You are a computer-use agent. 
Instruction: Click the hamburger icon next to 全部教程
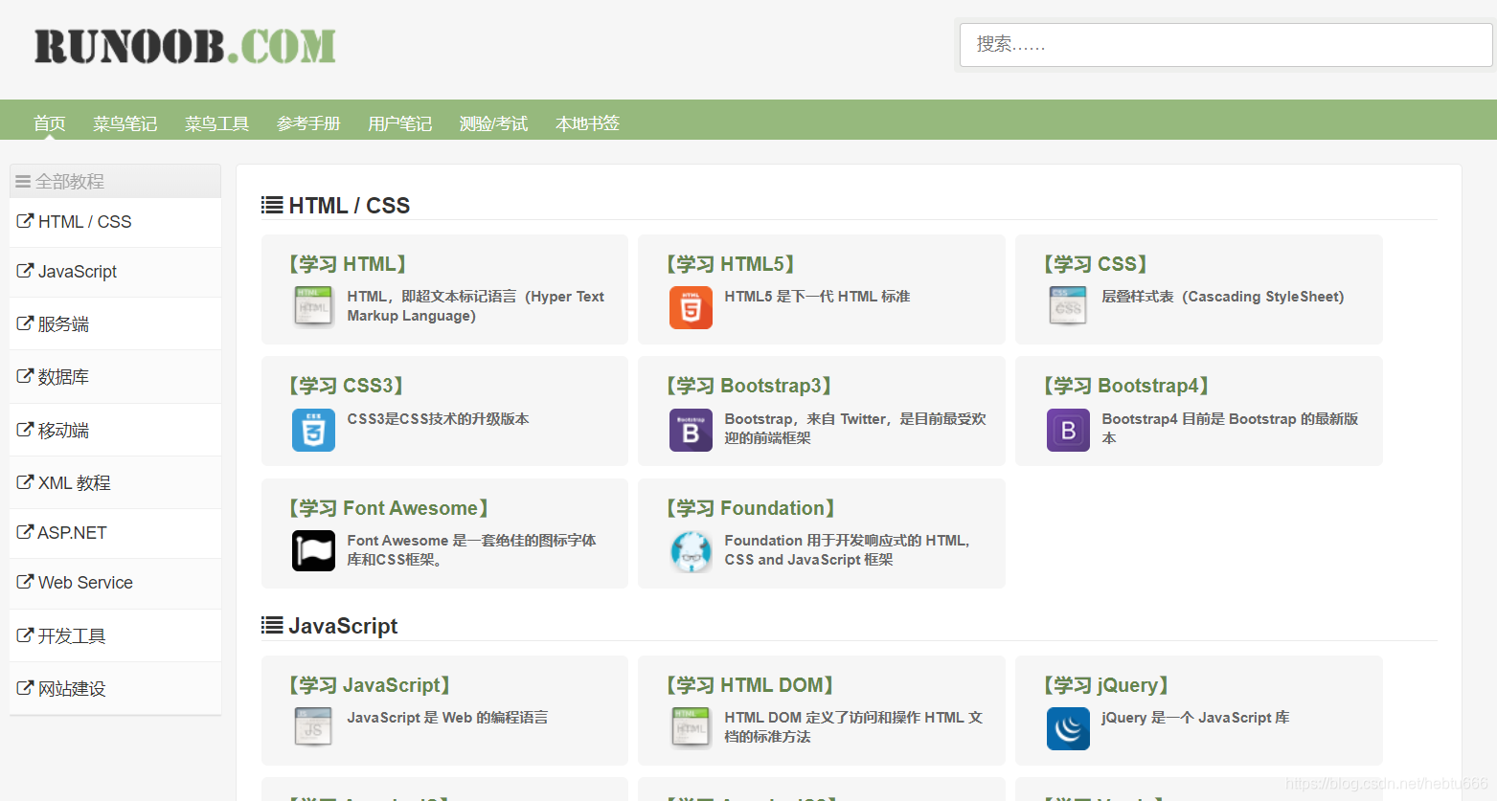(23, 181)
